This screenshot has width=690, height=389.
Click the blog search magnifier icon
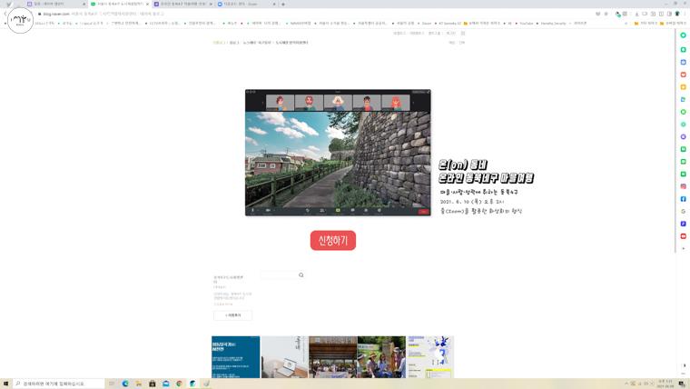point(301,274)
